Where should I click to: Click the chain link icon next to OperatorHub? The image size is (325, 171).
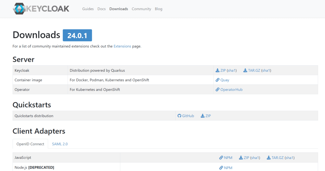click(217, 89)
